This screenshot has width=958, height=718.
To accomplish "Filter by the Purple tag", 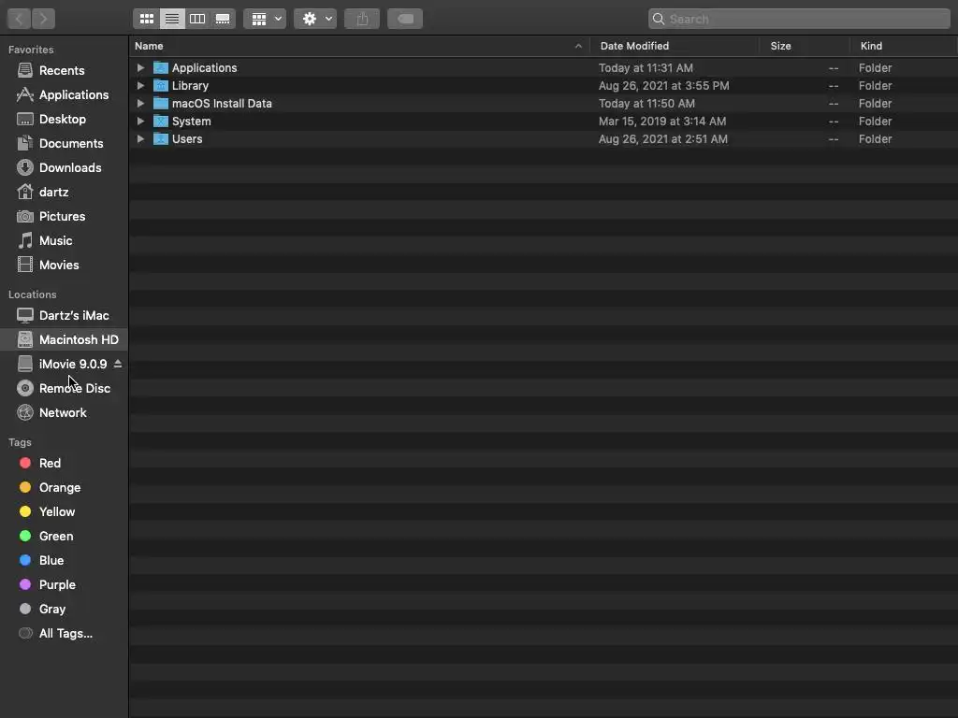I will (x=64, y=585).
